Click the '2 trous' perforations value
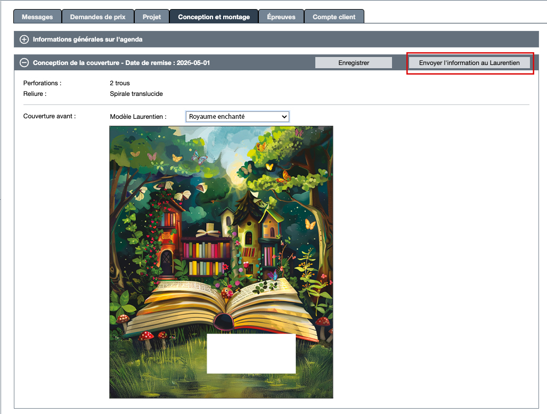547x414 pixels. click(120, 83)
